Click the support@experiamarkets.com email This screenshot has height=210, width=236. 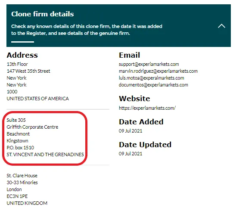149,64
